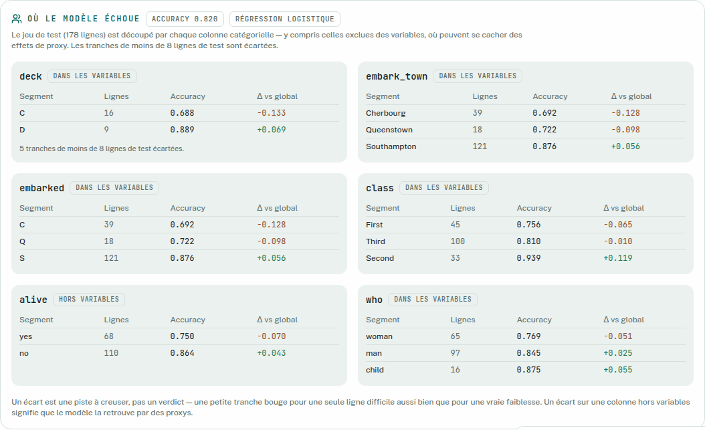Select the who card title
The width and height of the screenshot is (705, 430).
coord(374,300)
